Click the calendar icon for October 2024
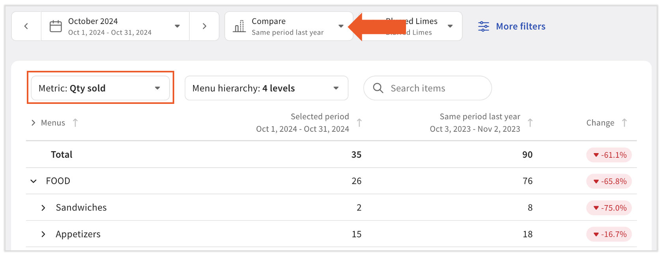 coord(56,26)
